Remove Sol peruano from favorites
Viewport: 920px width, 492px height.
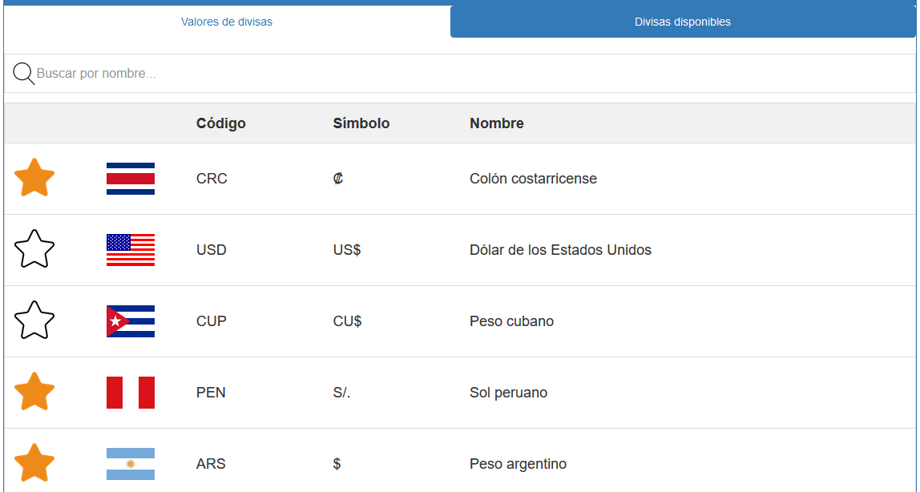click(x=35, y=392)
